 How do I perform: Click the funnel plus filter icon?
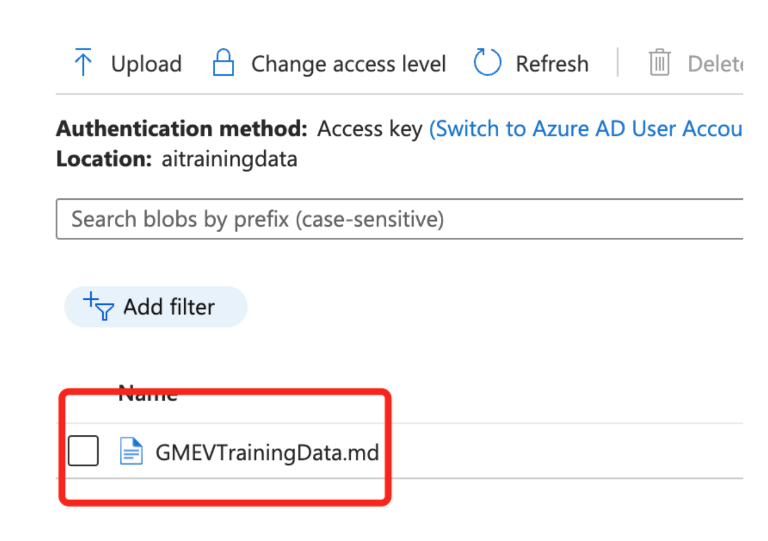pos(98,306)
